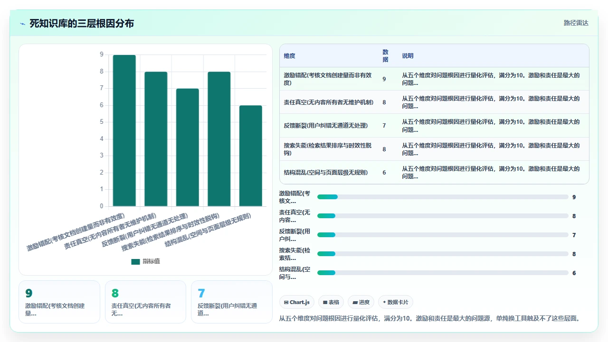The image size is (608, 342).
Task: Click the lightning icon beside the title
Action: point(23,23)
